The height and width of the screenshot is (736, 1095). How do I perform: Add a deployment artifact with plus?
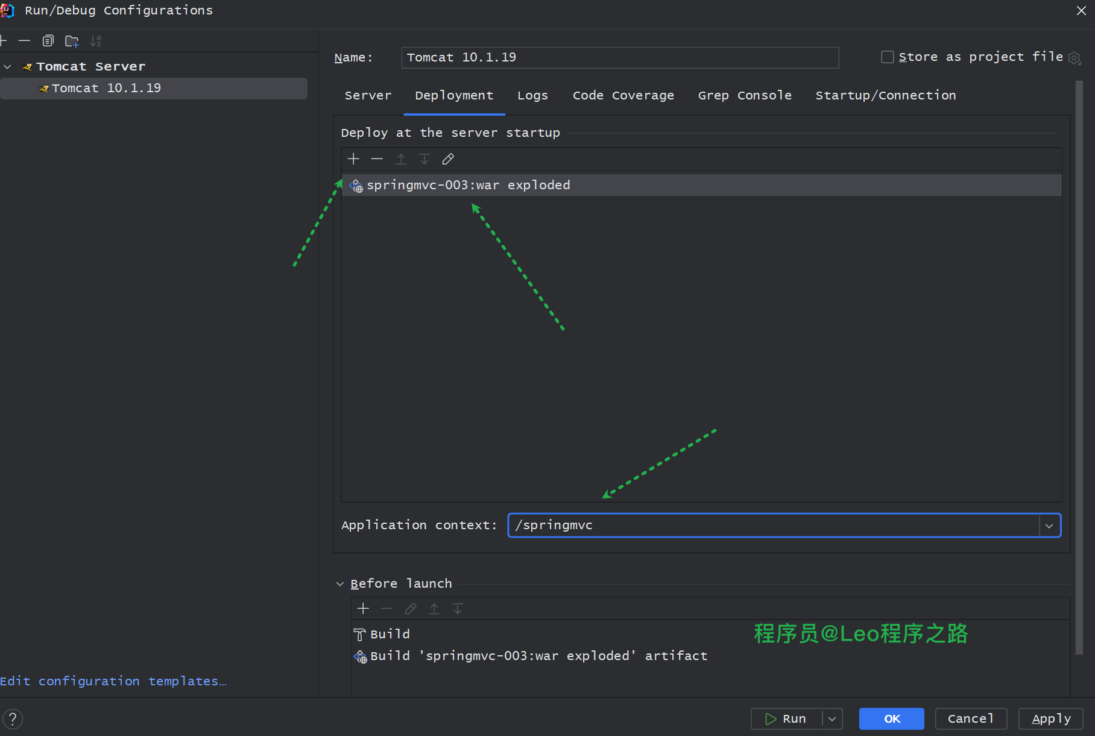point(353,159)
